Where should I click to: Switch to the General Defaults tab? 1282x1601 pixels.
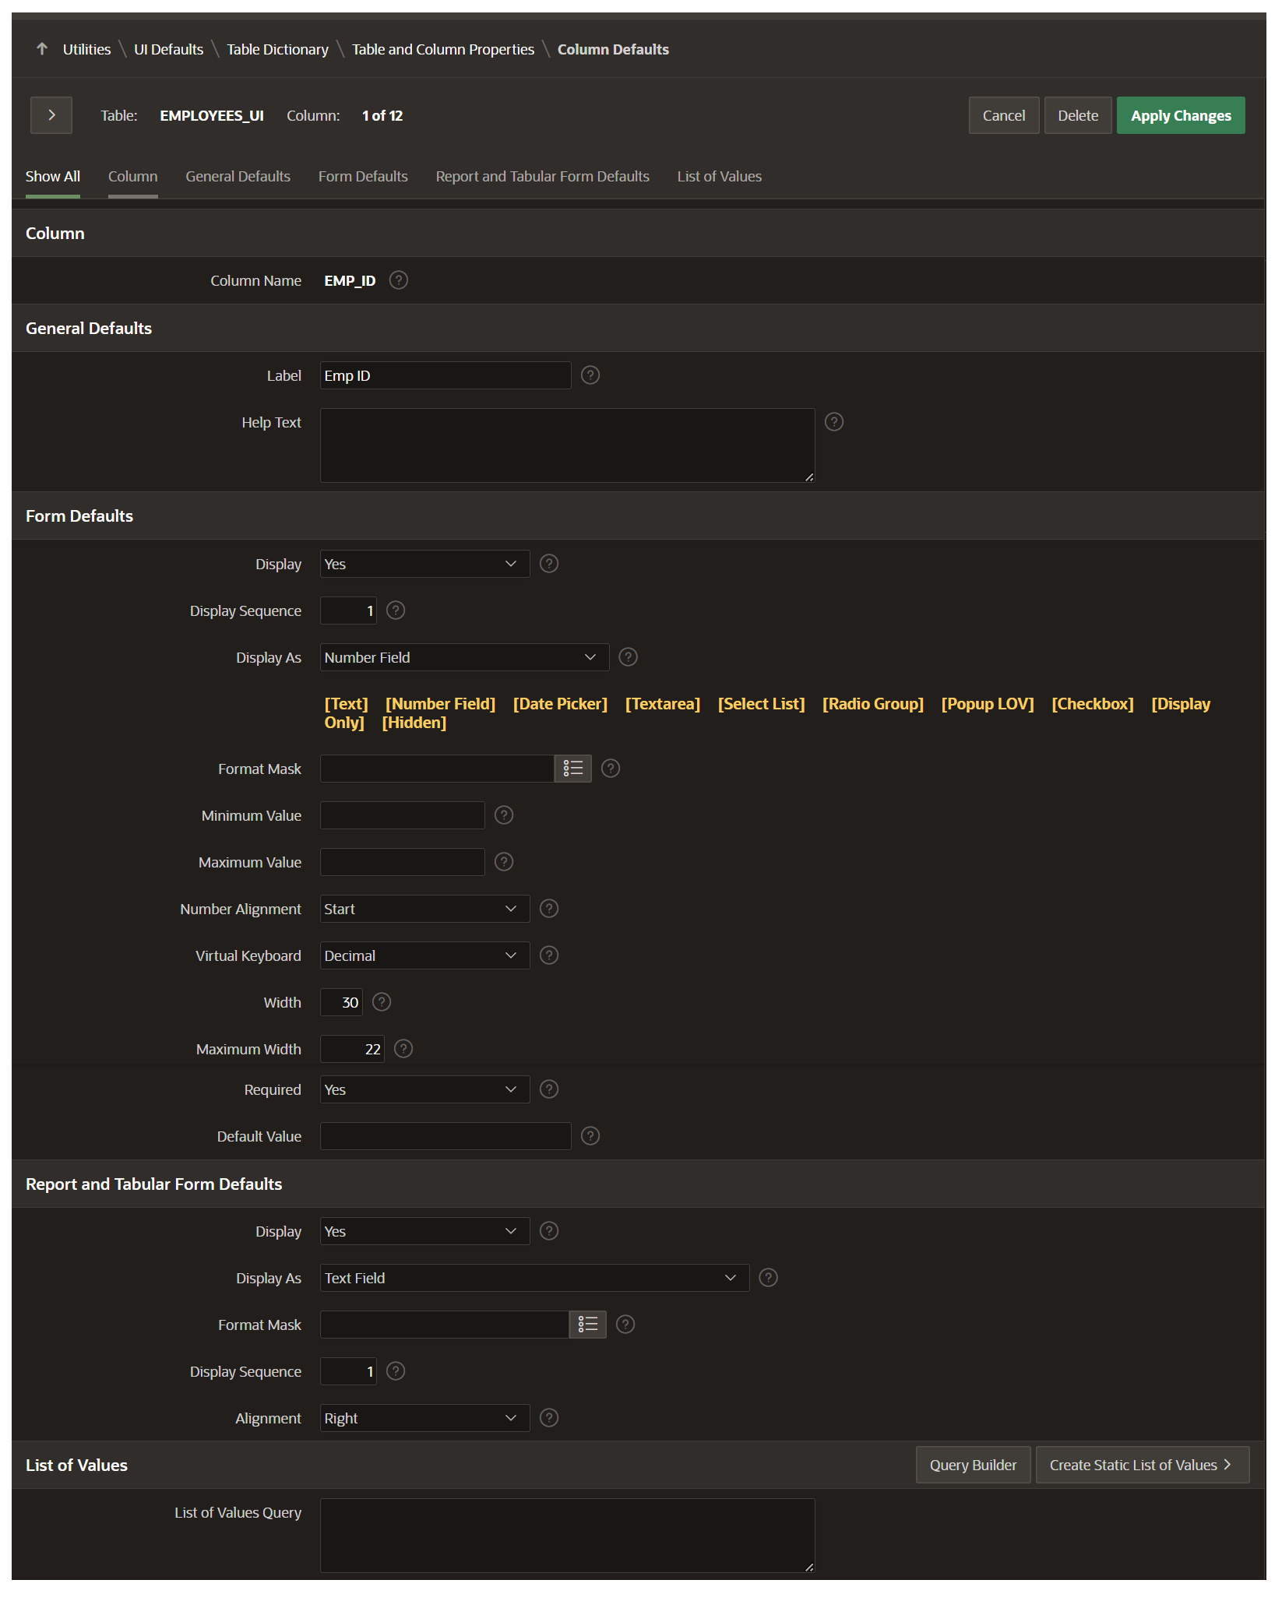coord(238,176)
